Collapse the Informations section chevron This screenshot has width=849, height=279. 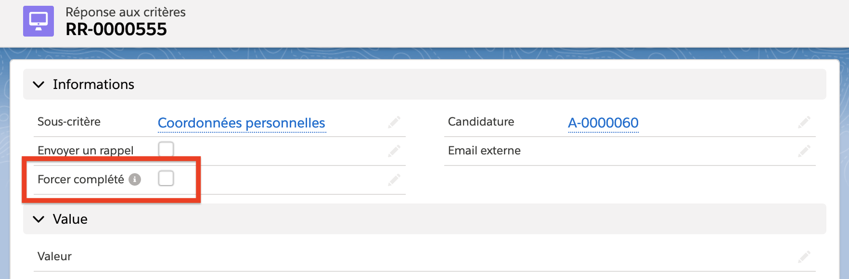pos(39,85)
